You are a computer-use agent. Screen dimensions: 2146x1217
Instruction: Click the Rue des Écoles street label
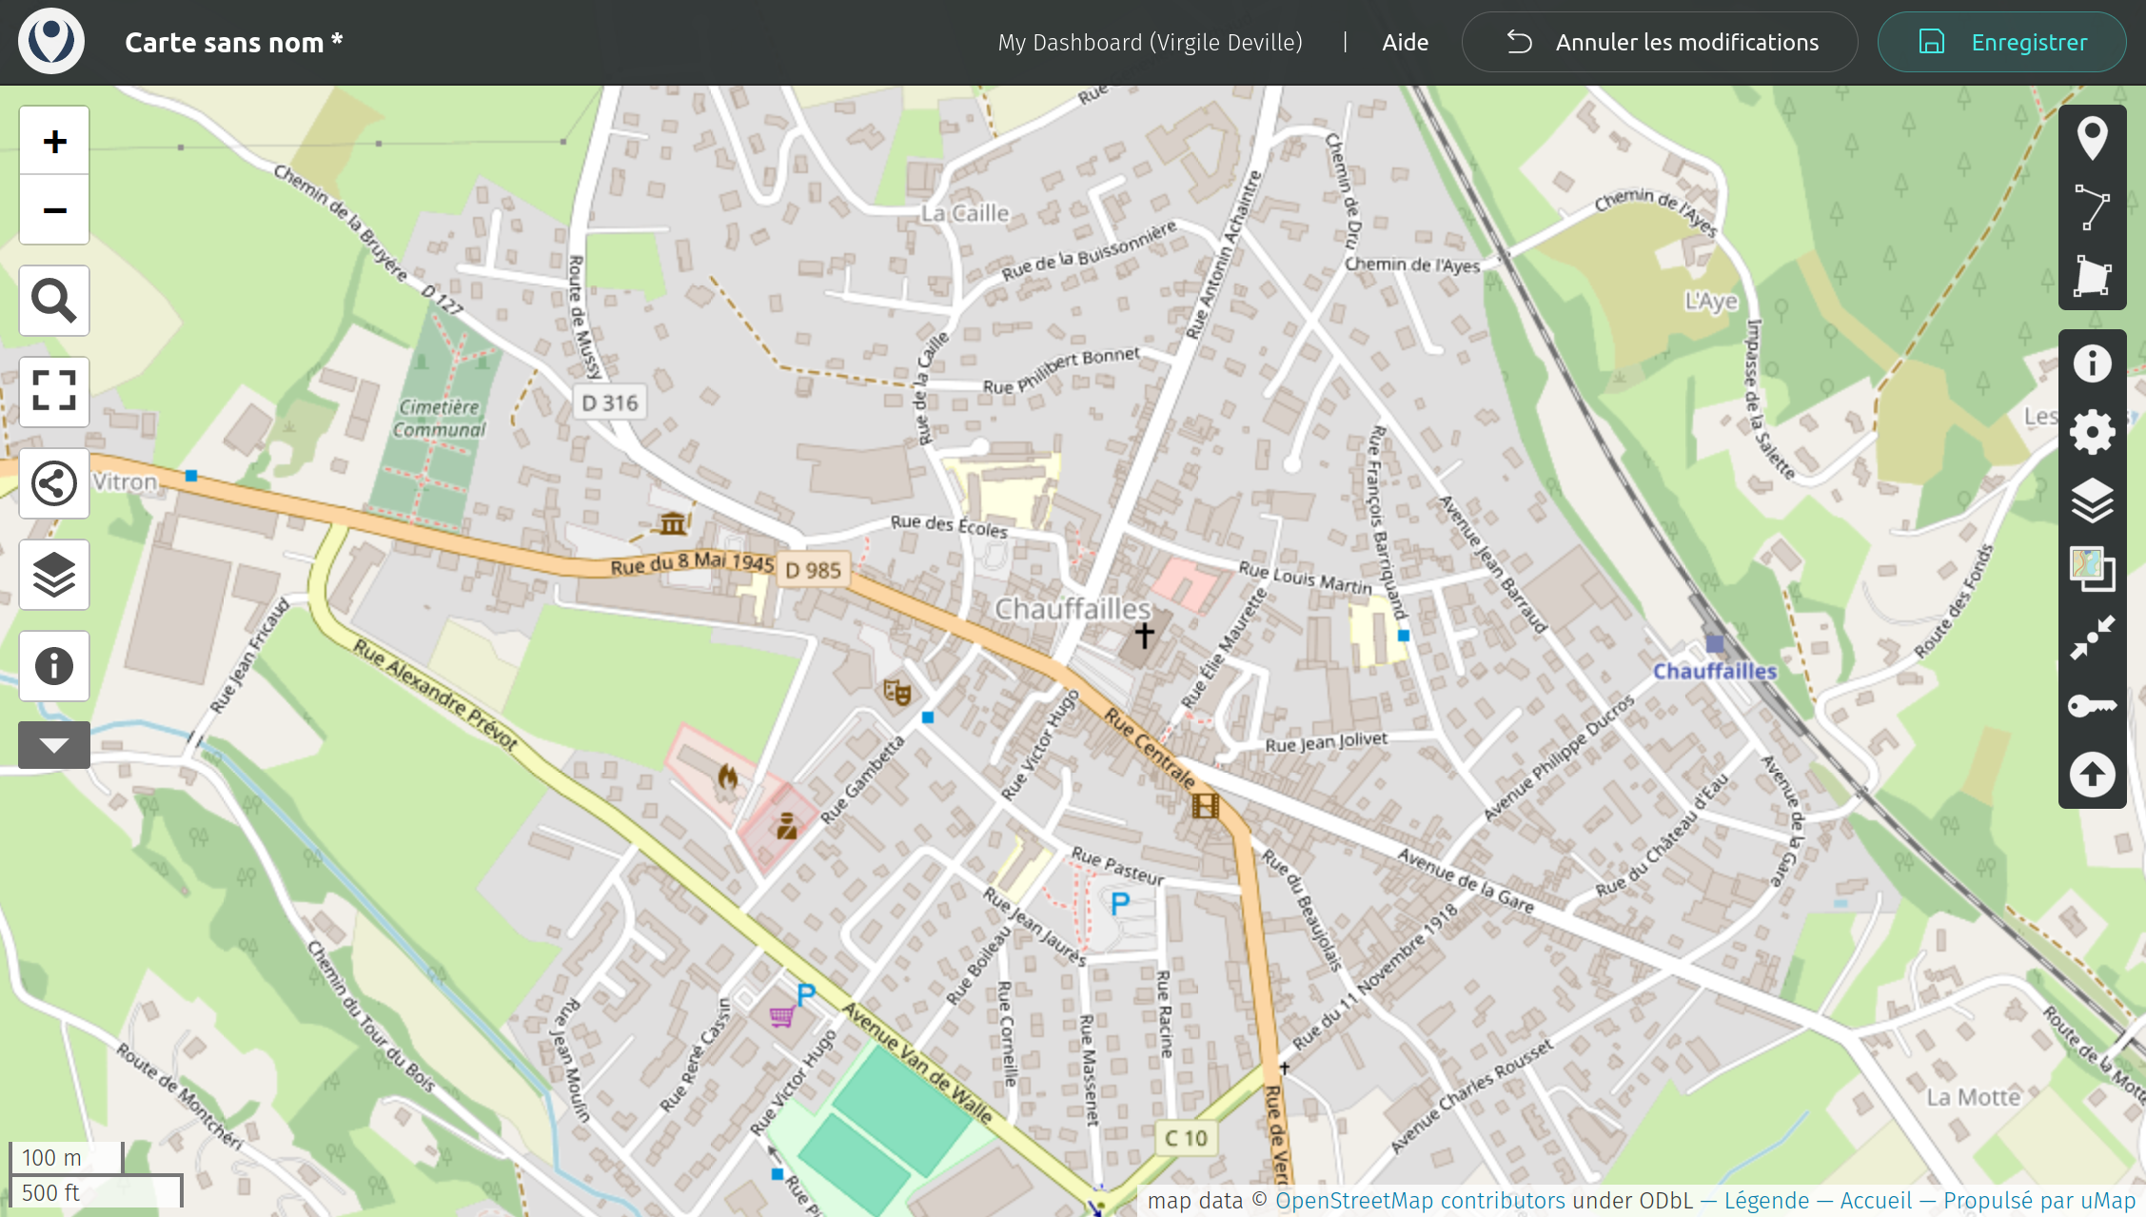[949, 526]
